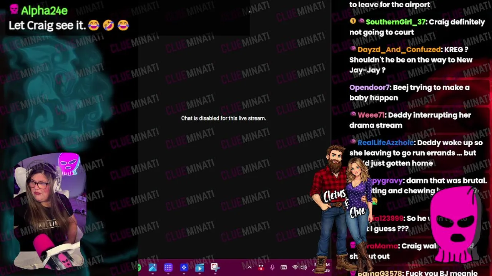Open the touch keyboard tray icon
The height and width of the screenshot is (276, 492).
point(284,268)
